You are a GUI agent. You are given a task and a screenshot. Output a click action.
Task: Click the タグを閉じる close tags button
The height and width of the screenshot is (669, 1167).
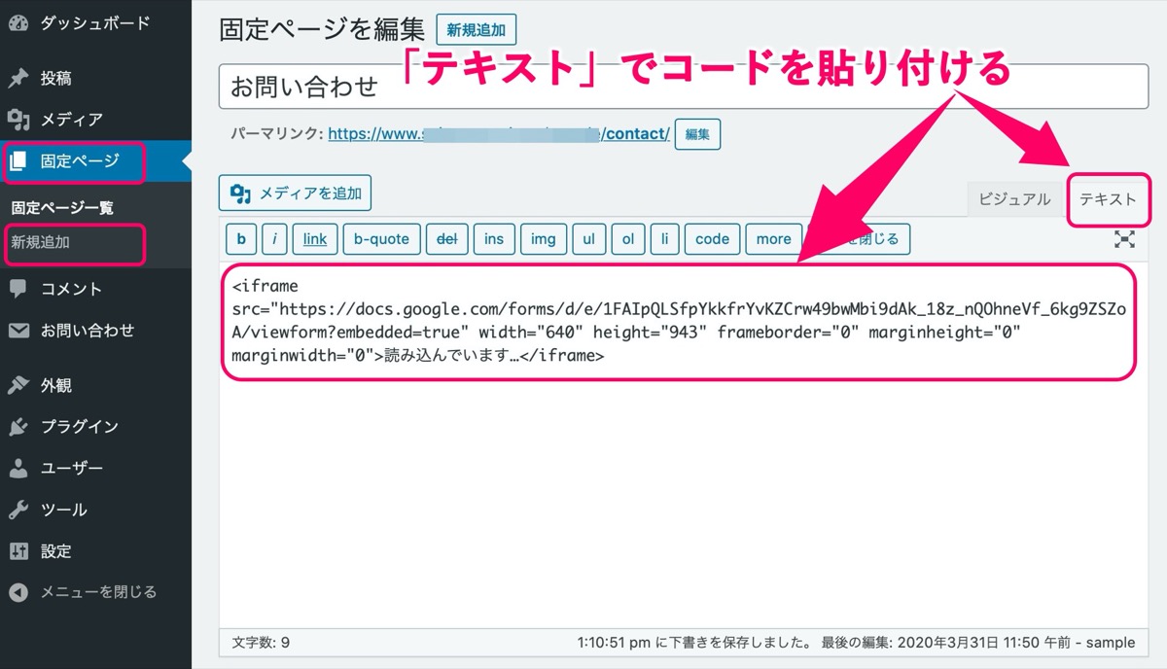860,239
